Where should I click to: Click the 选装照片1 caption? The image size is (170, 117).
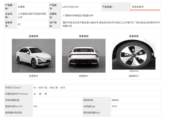[x=134, y=76]
